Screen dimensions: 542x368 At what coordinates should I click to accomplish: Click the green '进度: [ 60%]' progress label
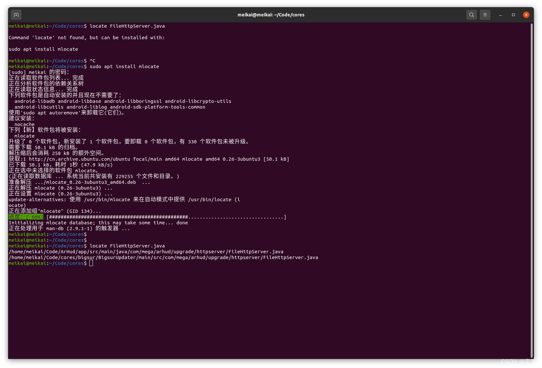pos(26,217)
